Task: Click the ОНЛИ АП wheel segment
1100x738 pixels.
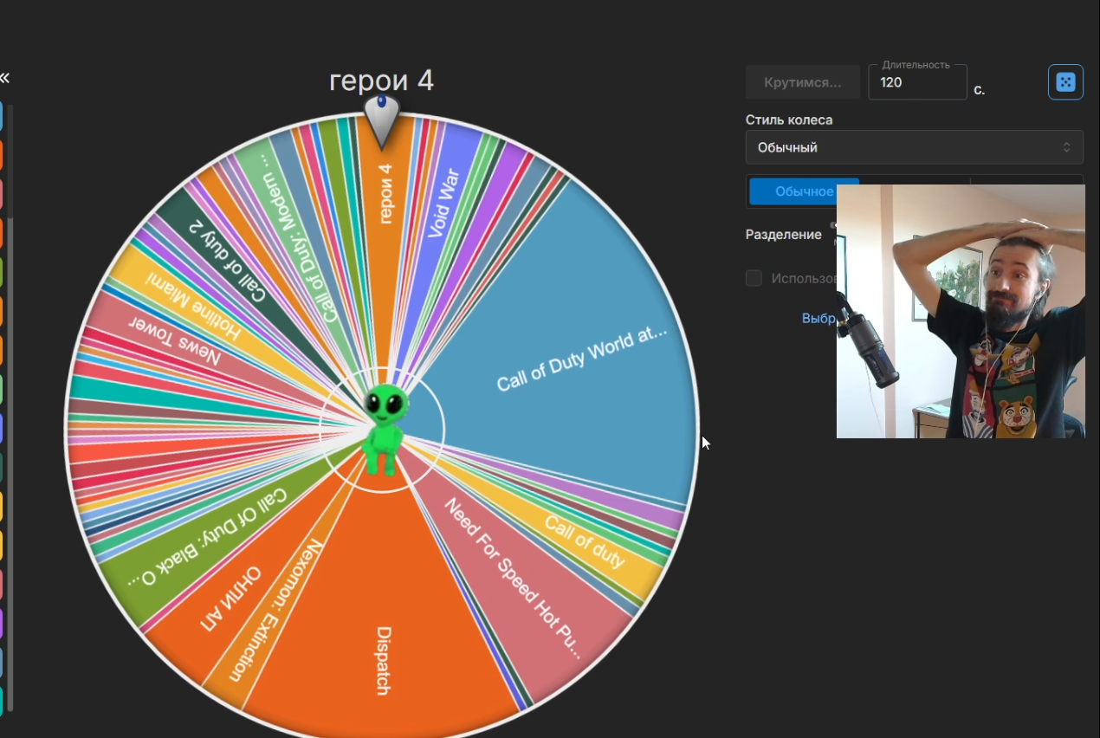Action: tap(230, 598)
